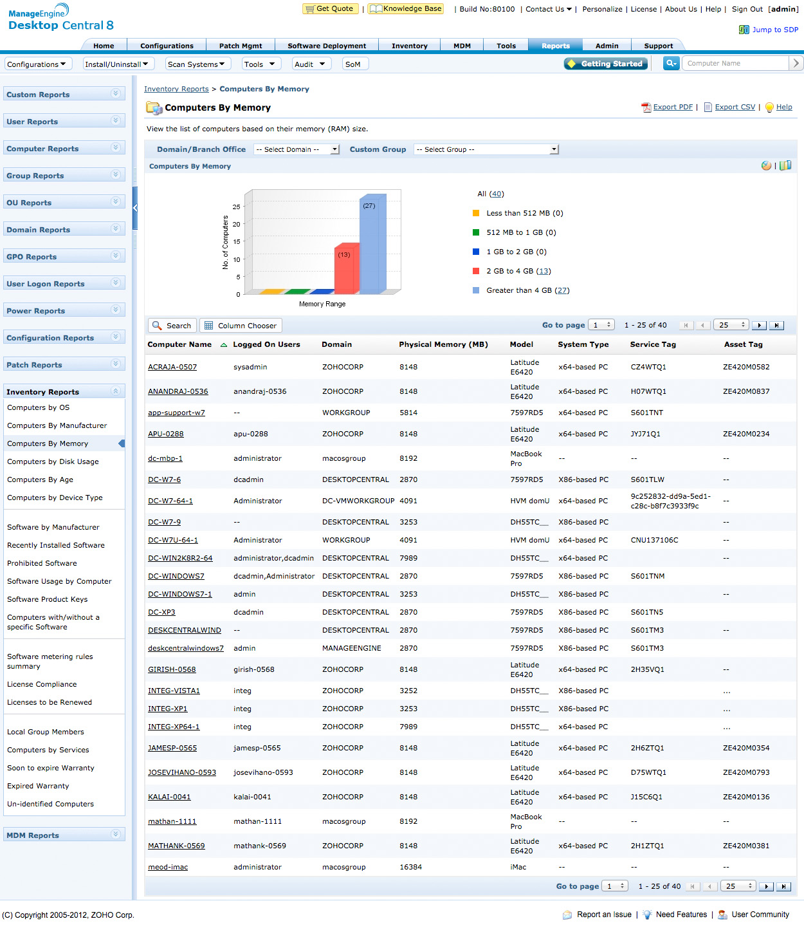Click the computer search magnifier button

tap(672, 63)
